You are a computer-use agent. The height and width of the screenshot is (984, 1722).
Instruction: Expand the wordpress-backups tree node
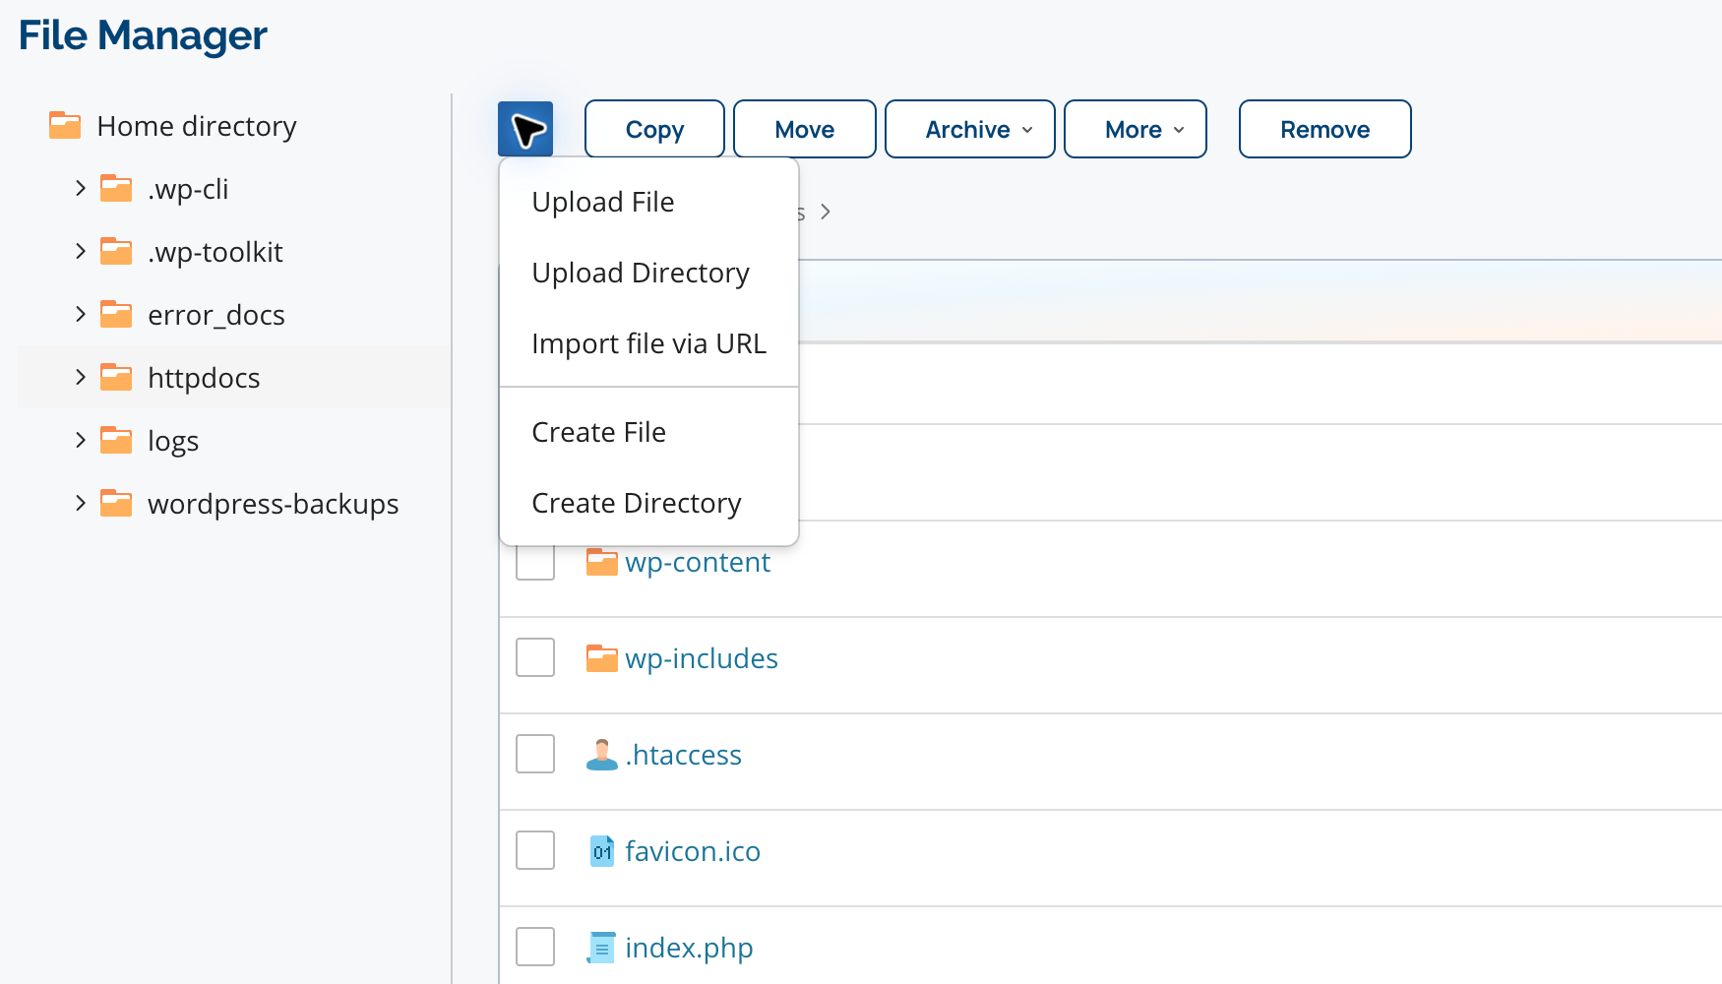(x=81, y=503)
